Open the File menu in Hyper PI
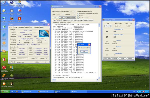Image resolution: width=150 pixels, height=98 pixels. pos(52,9)
